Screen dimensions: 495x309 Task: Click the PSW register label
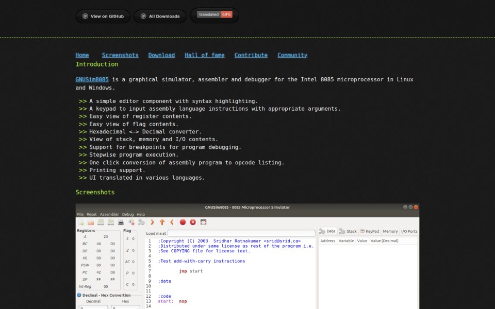(x=85, y=265)
